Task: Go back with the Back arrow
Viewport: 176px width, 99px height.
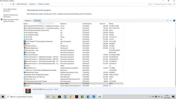Action: click(2, 4)
